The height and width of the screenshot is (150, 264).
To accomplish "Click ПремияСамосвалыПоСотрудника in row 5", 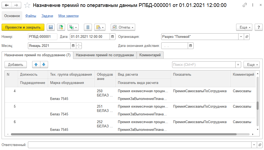I will click(x=200, y=106).
